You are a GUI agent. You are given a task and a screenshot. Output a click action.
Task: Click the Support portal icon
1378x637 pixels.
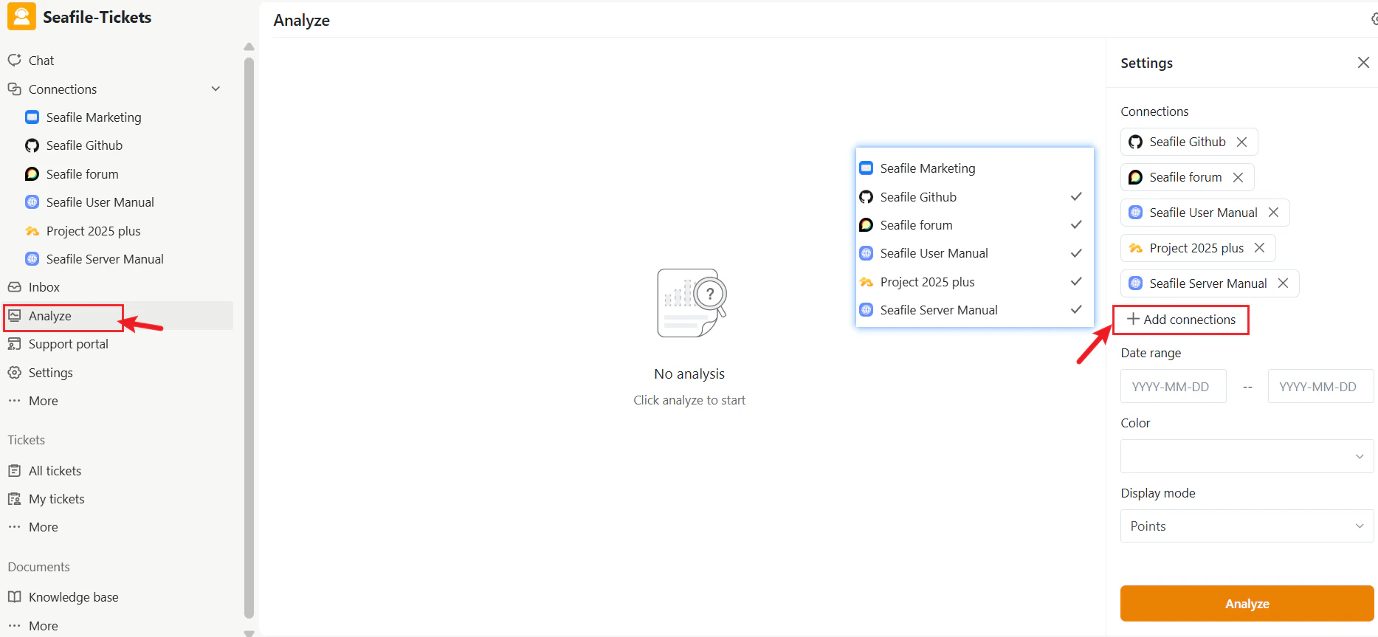point(14,344)
